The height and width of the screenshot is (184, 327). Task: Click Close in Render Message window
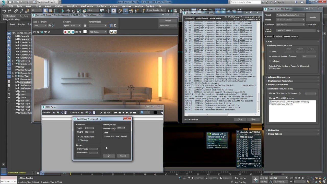point(253,119)
